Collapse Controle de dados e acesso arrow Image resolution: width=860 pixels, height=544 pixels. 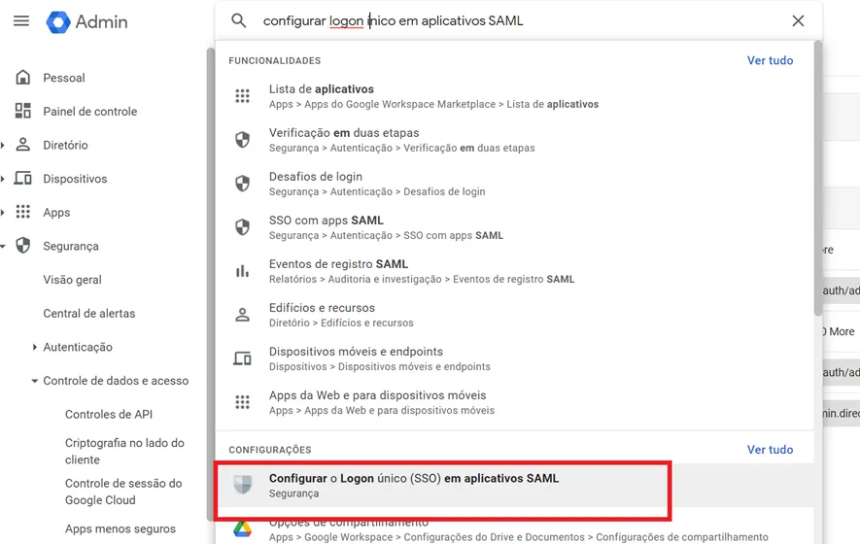[x=35, y=381]
